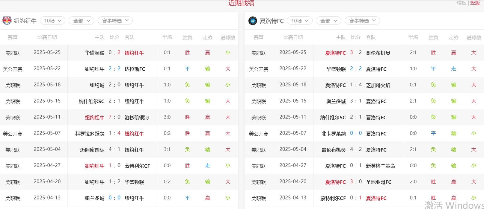Click 新英格兰革命 team link
484x209 pixels.
click(380, 166)
